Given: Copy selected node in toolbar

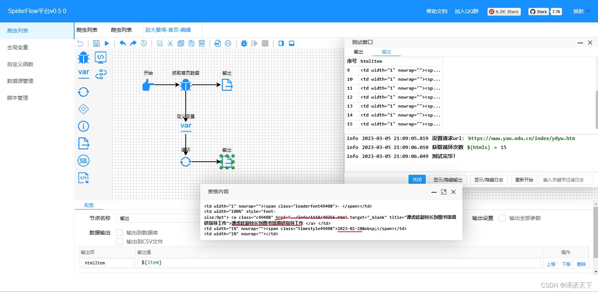Looking at the screenshot, I should tap(181, 43).
